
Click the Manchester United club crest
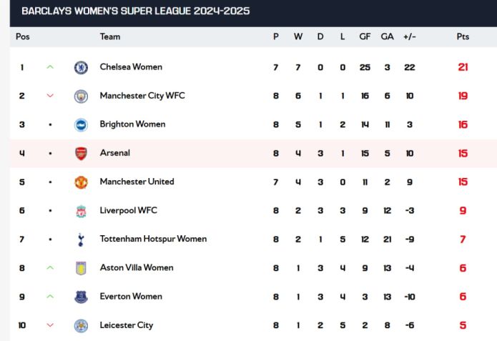coord(81,182)
